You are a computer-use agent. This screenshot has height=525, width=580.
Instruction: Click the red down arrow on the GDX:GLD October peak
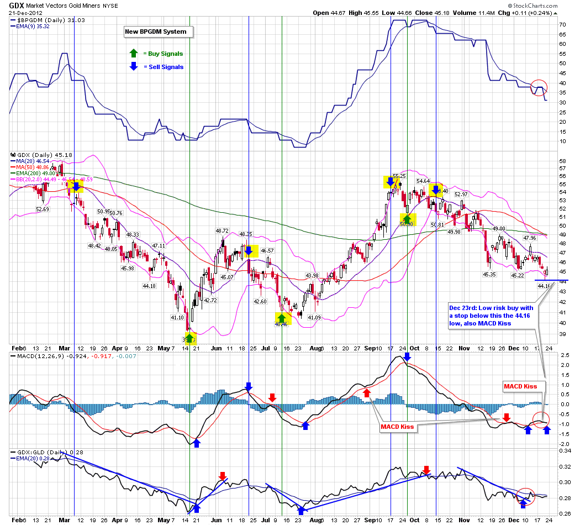[x=426, y=470]
